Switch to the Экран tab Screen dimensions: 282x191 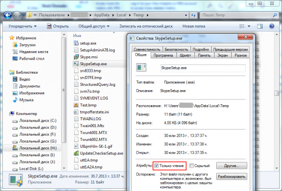222,55
